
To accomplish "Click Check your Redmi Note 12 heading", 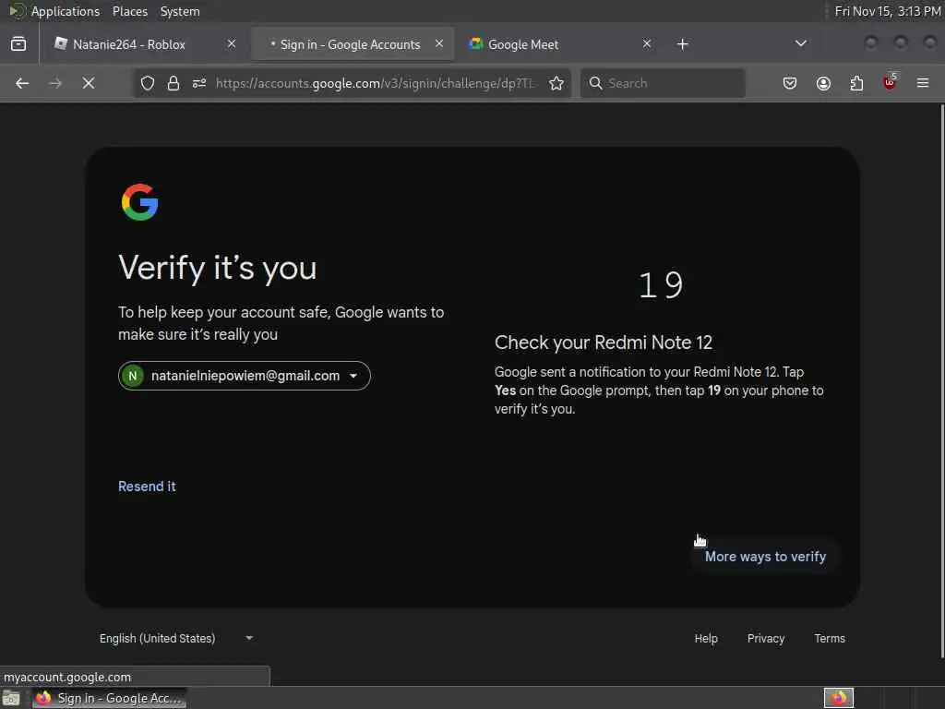I will coord(604,342).
